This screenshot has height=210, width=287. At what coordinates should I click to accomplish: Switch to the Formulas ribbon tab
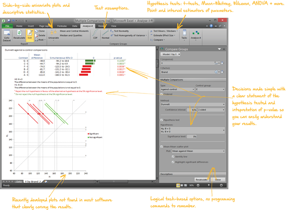coord(62,26)
